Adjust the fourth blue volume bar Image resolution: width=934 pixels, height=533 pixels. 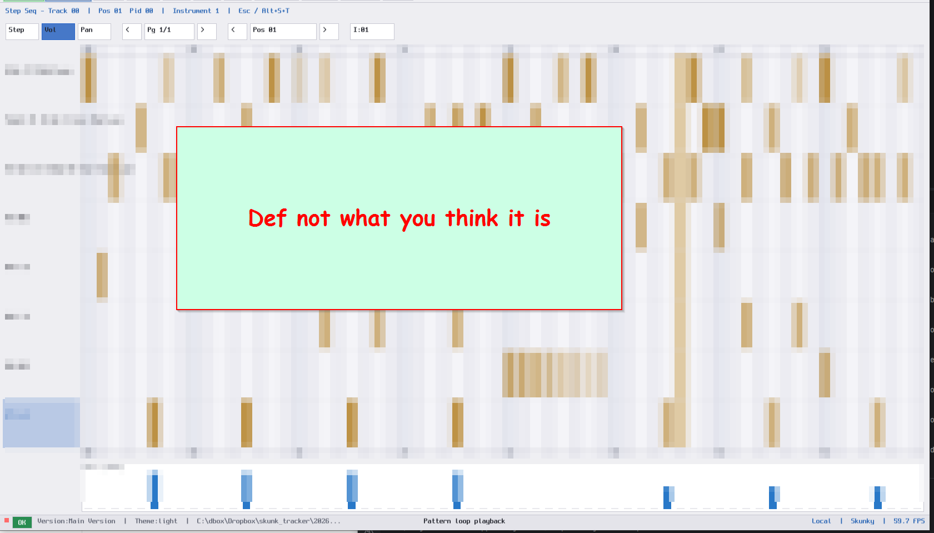[457, 489]
